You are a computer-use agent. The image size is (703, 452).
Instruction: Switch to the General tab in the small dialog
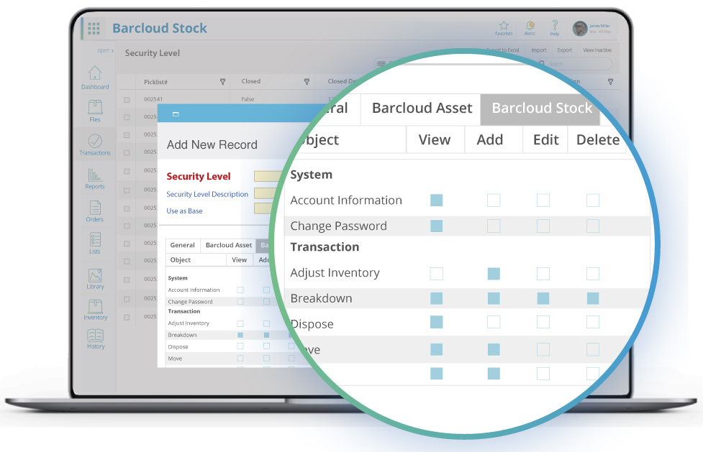point(183,246)
